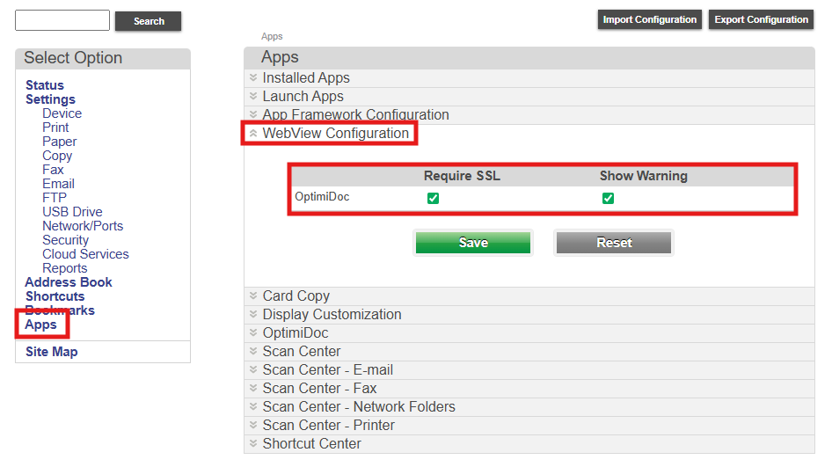The width and height of the screenshot is (832, 467).
Task: Click the chevron icon beside Scan Center - Printer
Action: pyautogui.click(x=253, y=426)
